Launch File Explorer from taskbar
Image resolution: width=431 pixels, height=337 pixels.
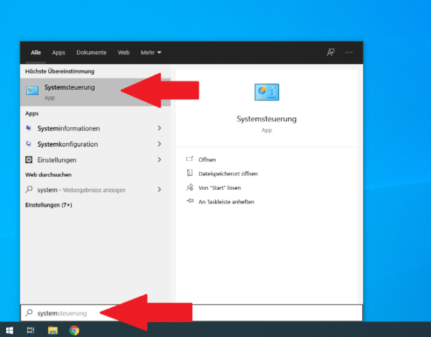pos(53,330)
